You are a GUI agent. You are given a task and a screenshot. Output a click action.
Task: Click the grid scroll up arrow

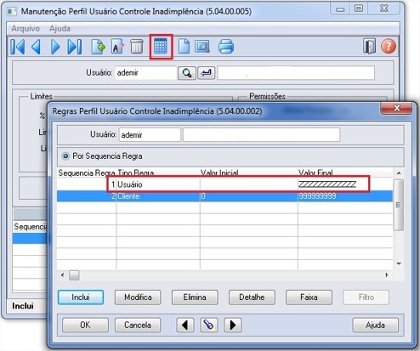[x=399, y=173]
